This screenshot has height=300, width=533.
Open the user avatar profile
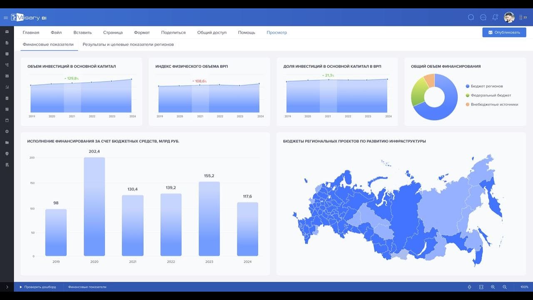coord(509,17)
